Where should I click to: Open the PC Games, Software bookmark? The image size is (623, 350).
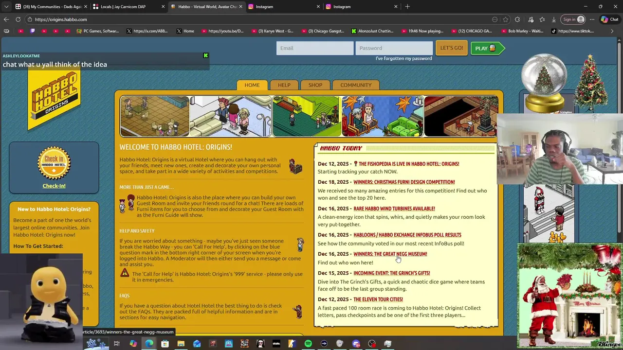97,31
